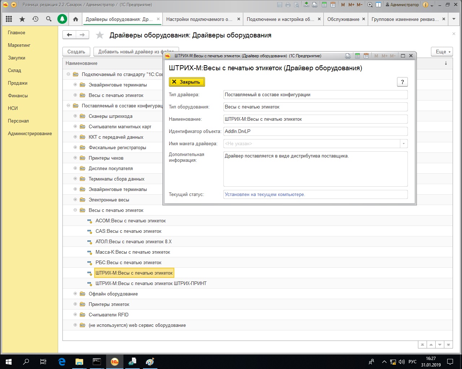
Task: Open the sections grid menu icon
Action: click(9, 19)
